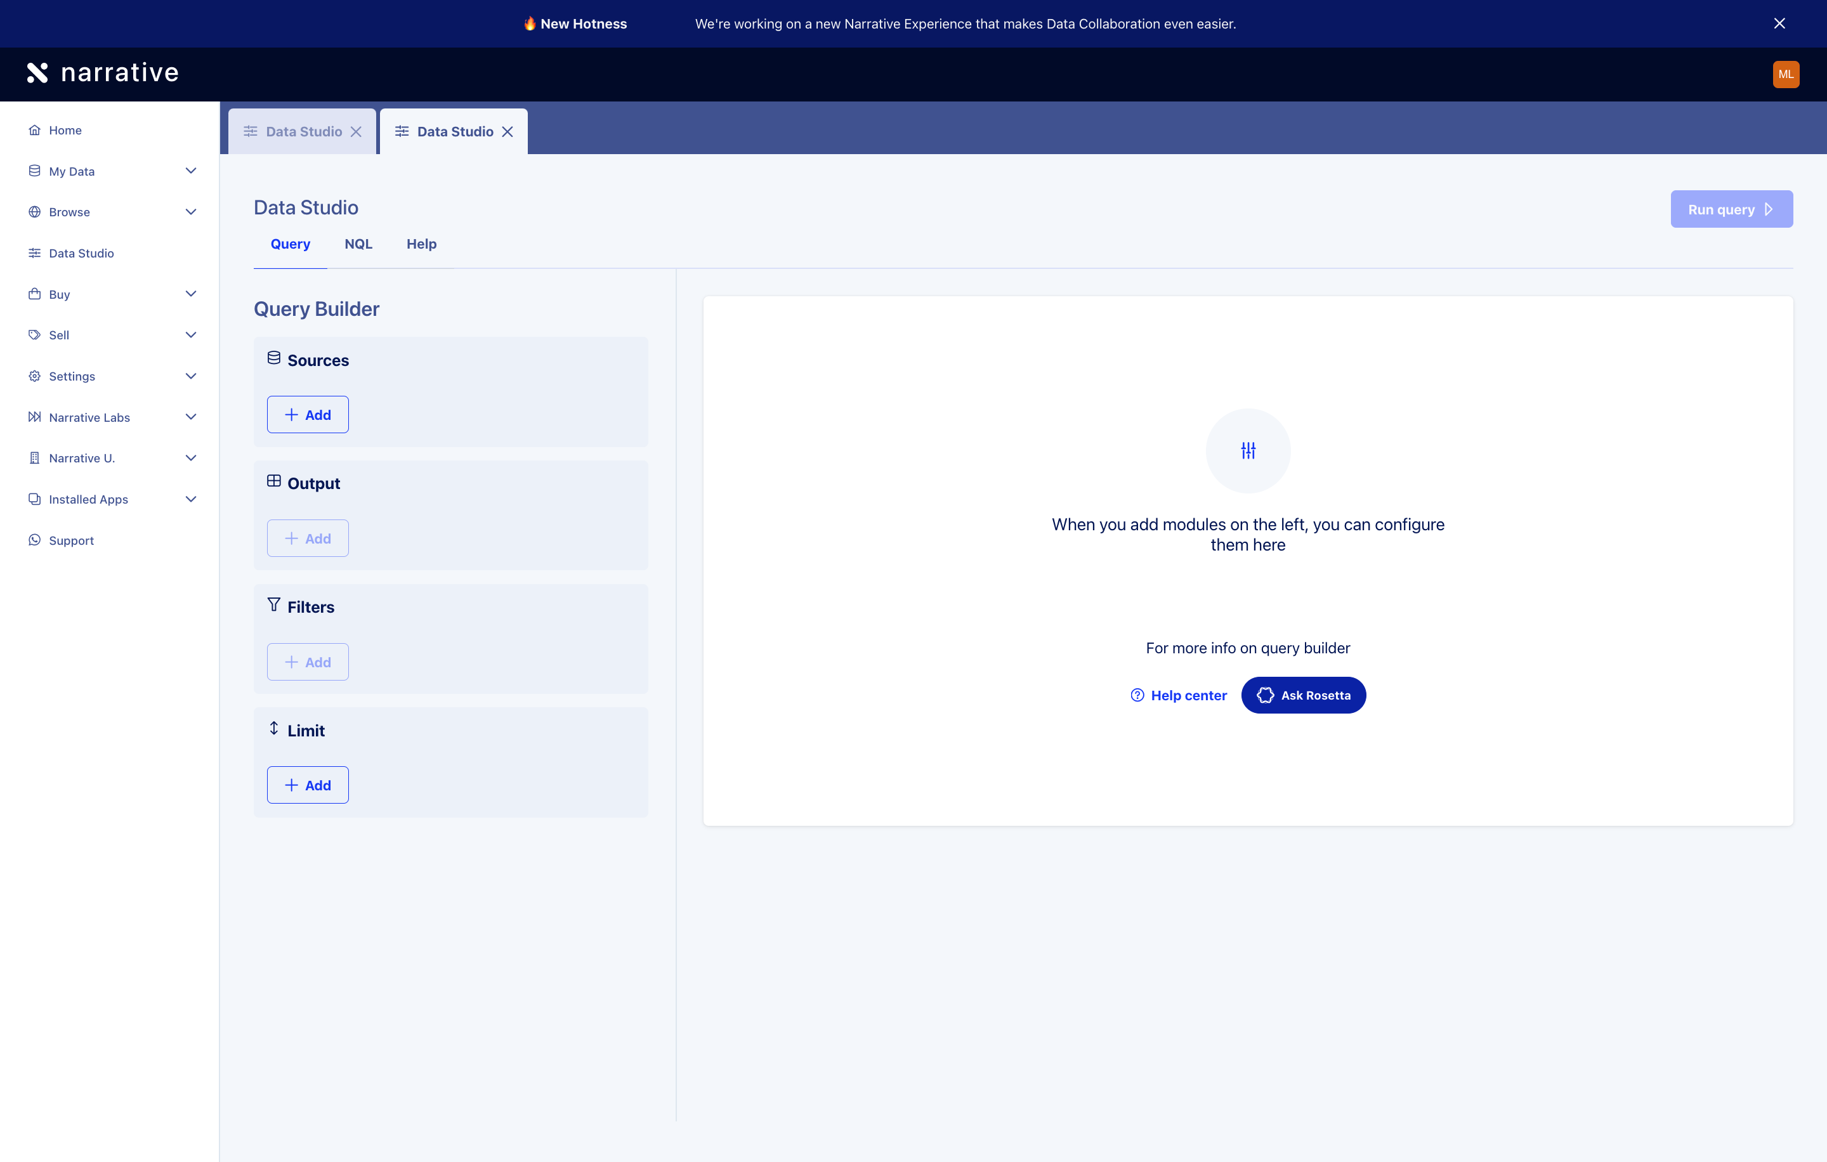1827x1162 pixels.
Task: Expand the Sell menu chevron
Action: 191,334
